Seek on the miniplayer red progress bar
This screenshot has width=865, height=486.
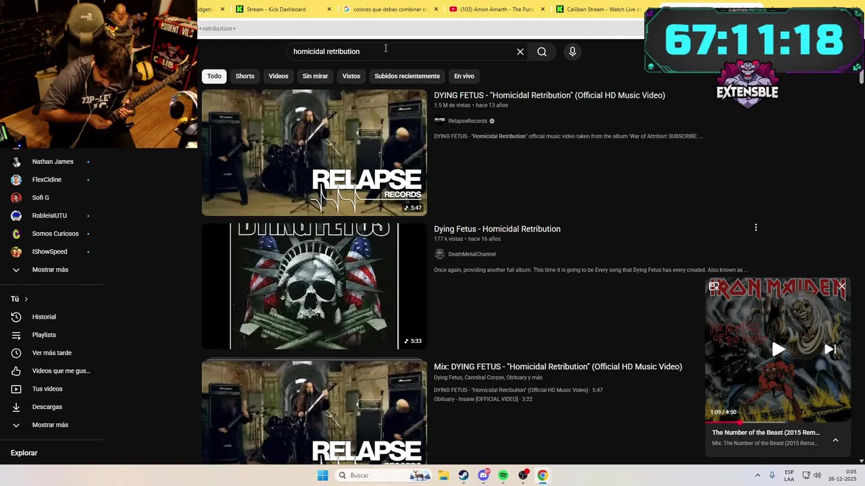[x=778, y=422]
